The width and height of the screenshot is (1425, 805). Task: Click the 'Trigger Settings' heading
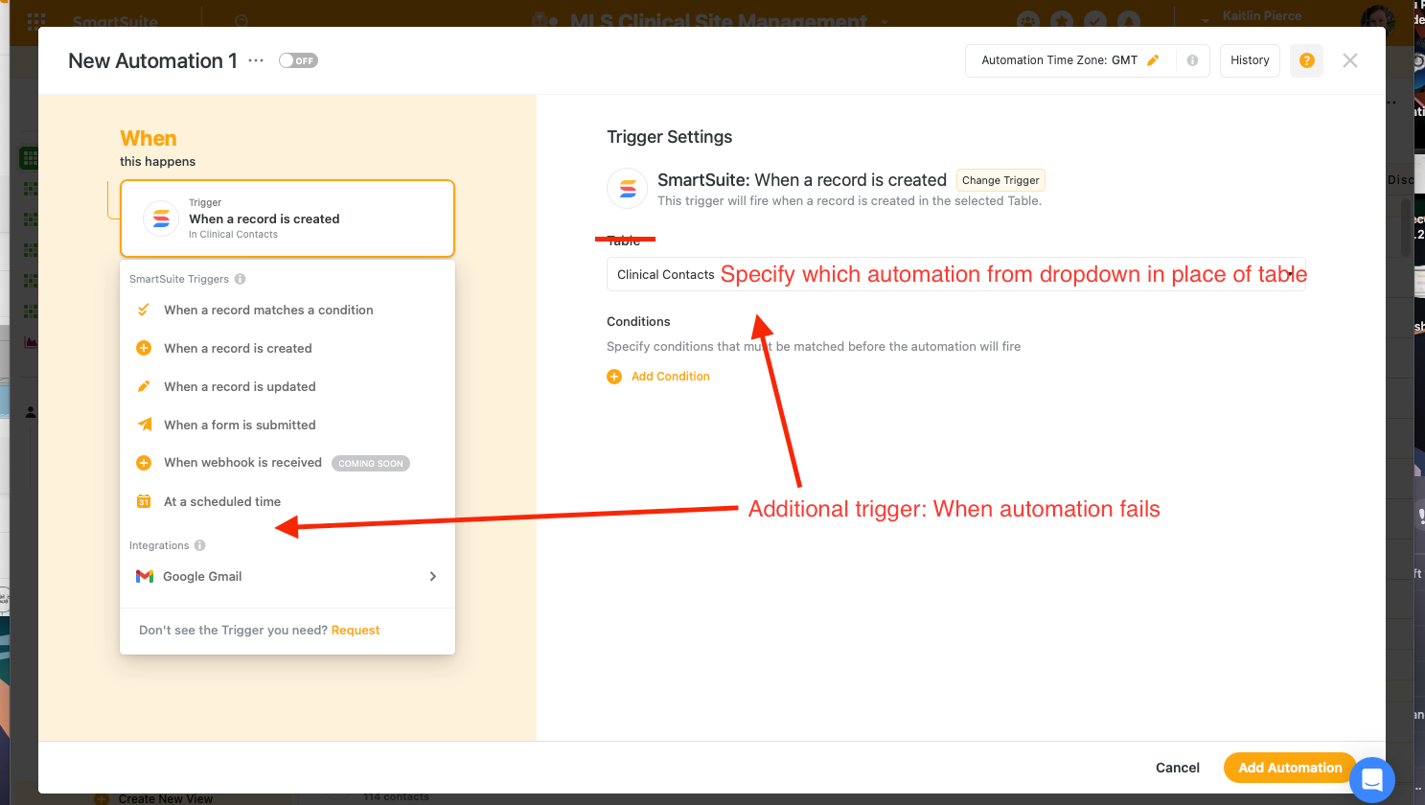coord(670,137)
